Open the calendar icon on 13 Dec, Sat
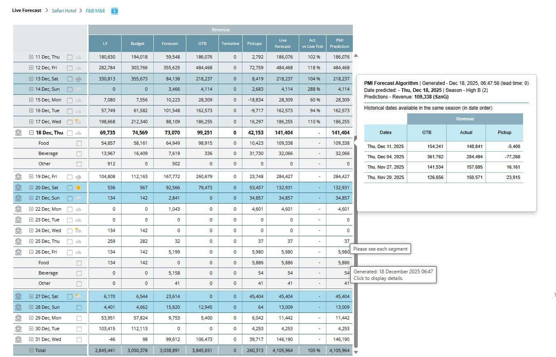Image resolution: width=556 pixels, height=357 pixels. [x=70, y=79]
